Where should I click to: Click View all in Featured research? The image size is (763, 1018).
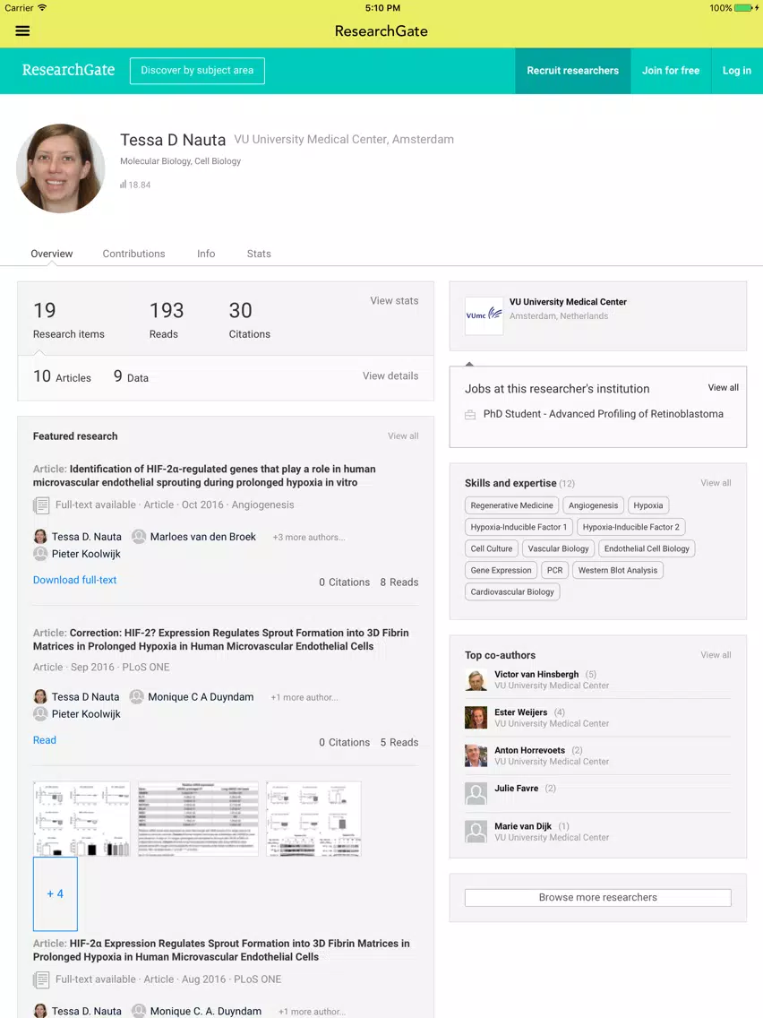pyautogui.click(x=403, y=436)
